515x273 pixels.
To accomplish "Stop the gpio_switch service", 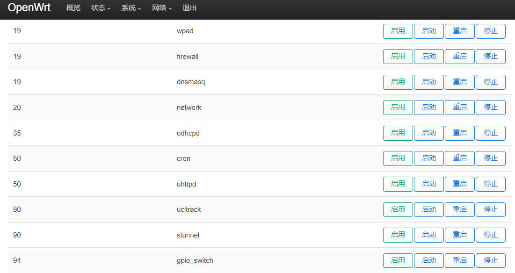I will 490,260.
